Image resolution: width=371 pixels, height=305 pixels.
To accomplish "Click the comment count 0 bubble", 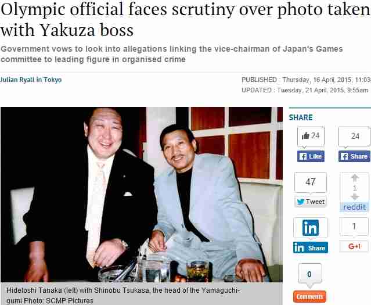I will coord(309,274).
